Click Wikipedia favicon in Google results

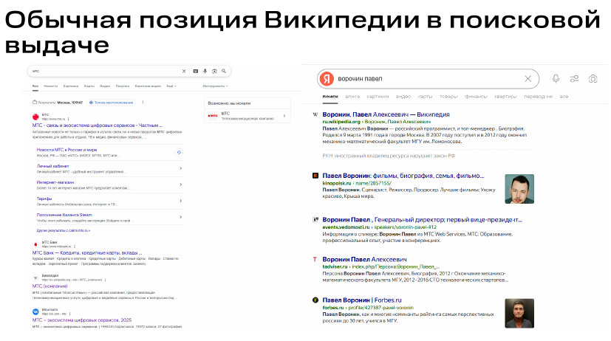pyautogui.click(x=35, y=278)
